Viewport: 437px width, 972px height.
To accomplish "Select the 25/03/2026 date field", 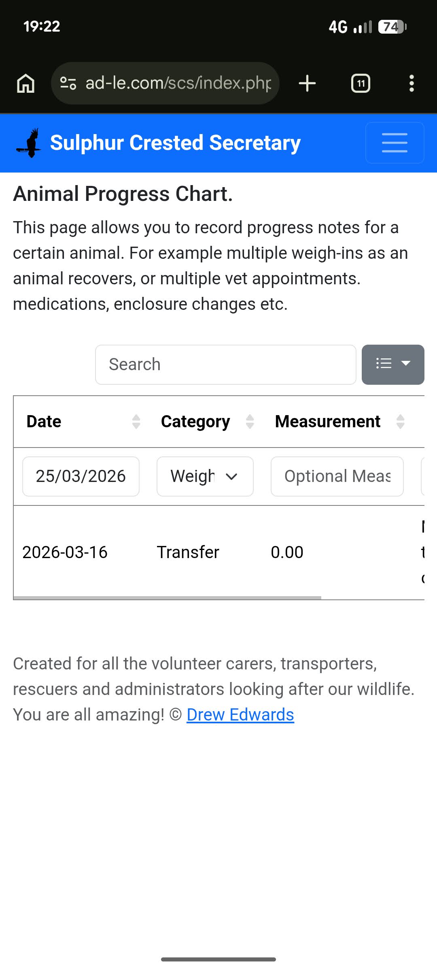I will 81,476.
